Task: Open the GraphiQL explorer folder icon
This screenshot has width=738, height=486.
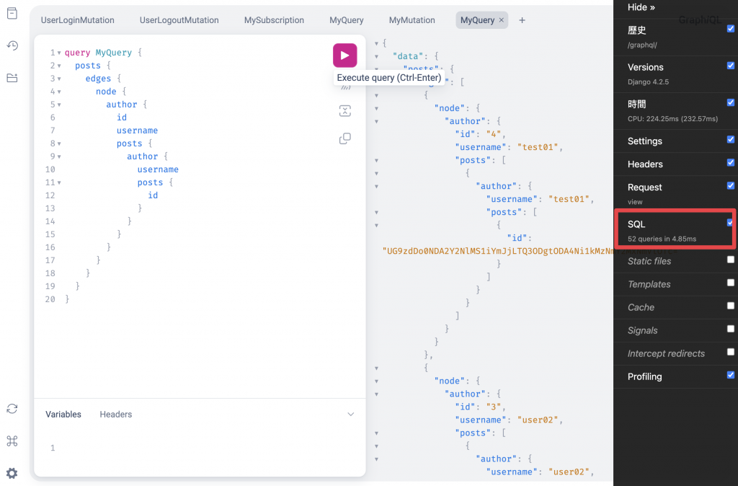Action: pos(12,78)
